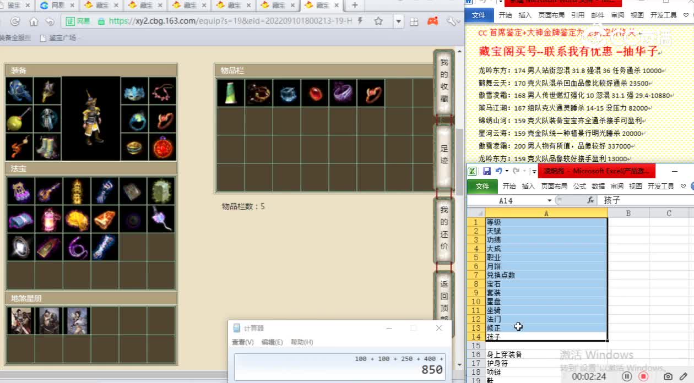
Task: Open the Calculator 编辑(E) menu
Action: coord(272,342)
